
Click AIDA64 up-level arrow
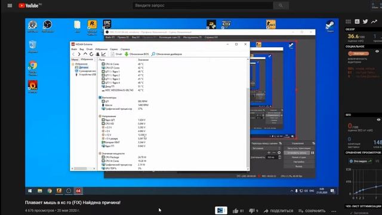pyautogui.click(x=85, y=54)
